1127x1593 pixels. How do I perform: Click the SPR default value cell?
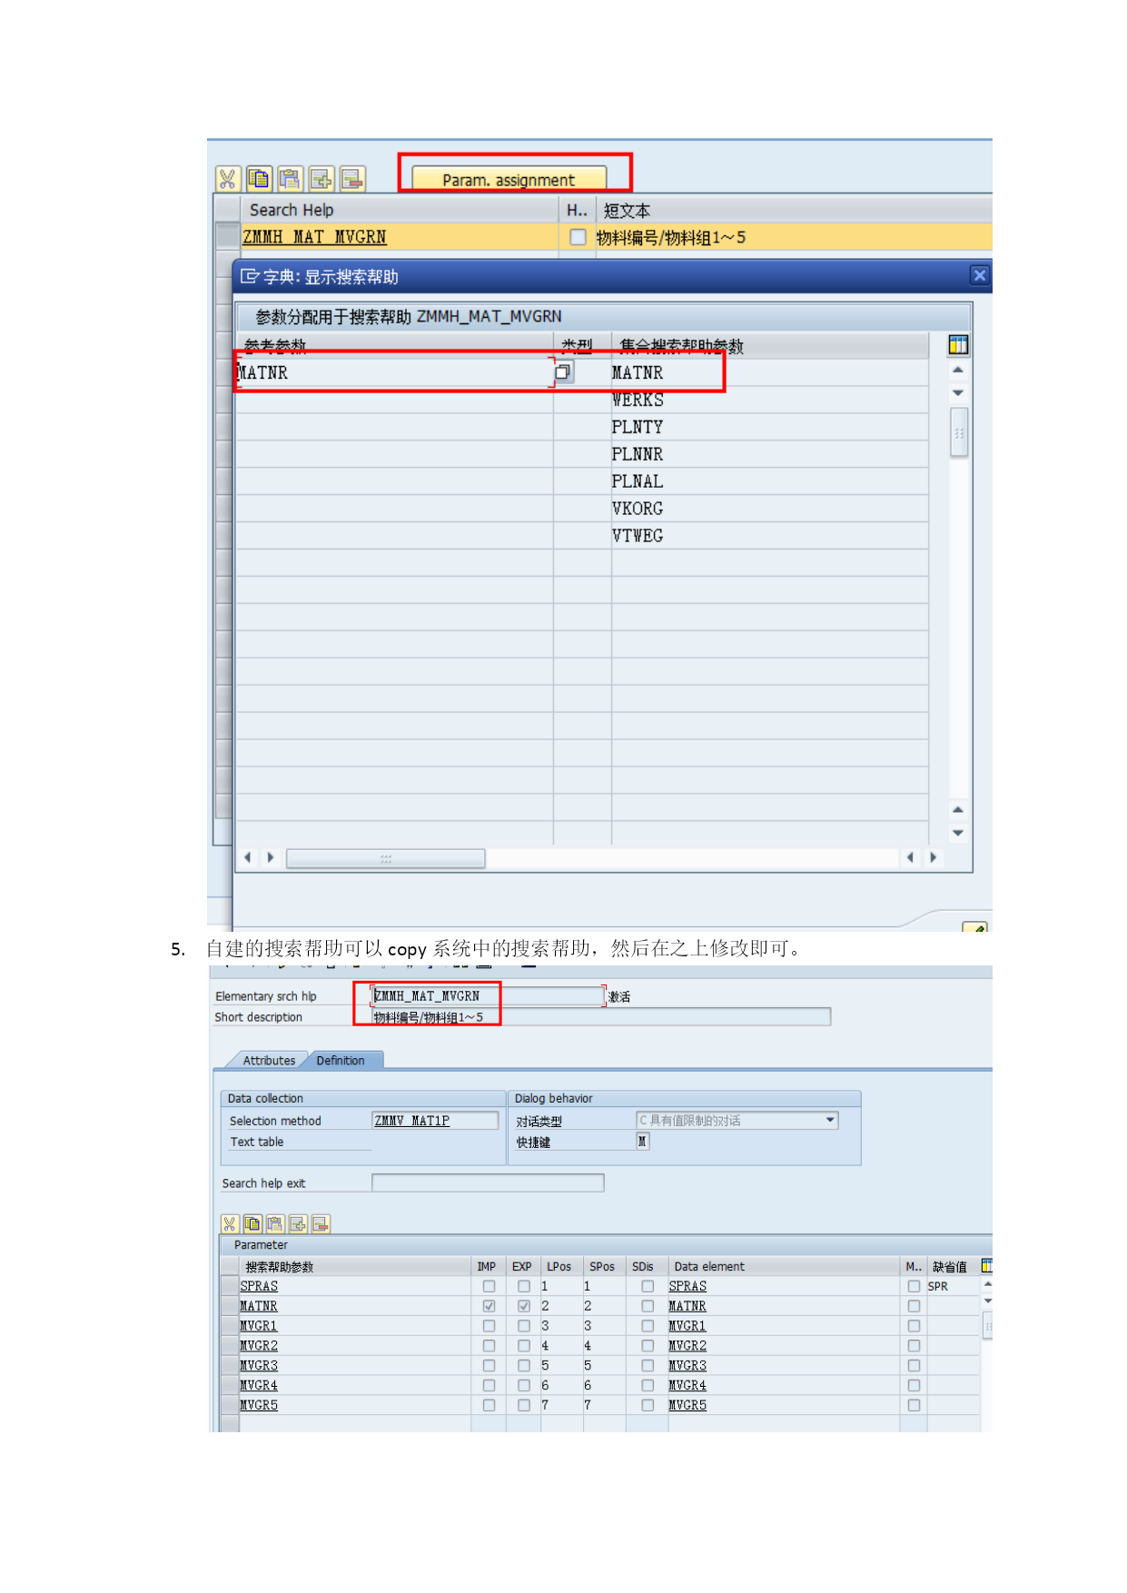tap(952, 1286)
